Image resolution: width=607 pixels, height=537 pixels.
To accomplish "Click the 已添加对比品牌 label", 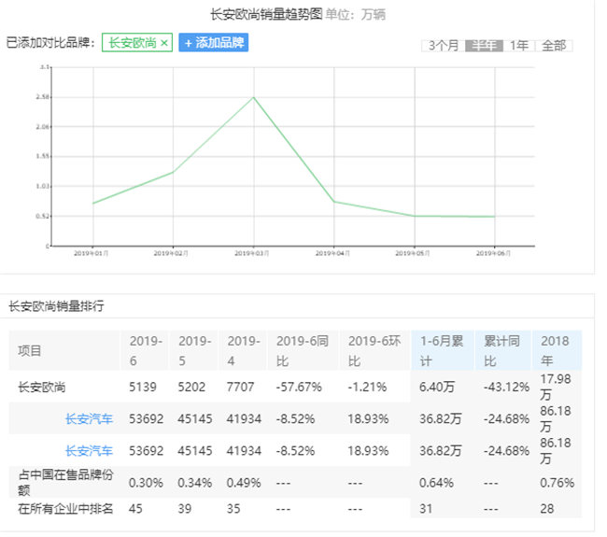I will [50, 42].
